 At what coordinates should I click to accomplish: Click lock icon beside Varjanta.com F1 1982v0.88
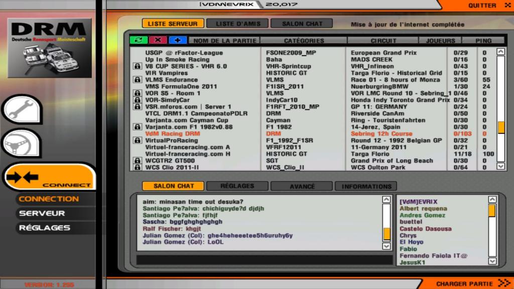click(x=138, y=127)
